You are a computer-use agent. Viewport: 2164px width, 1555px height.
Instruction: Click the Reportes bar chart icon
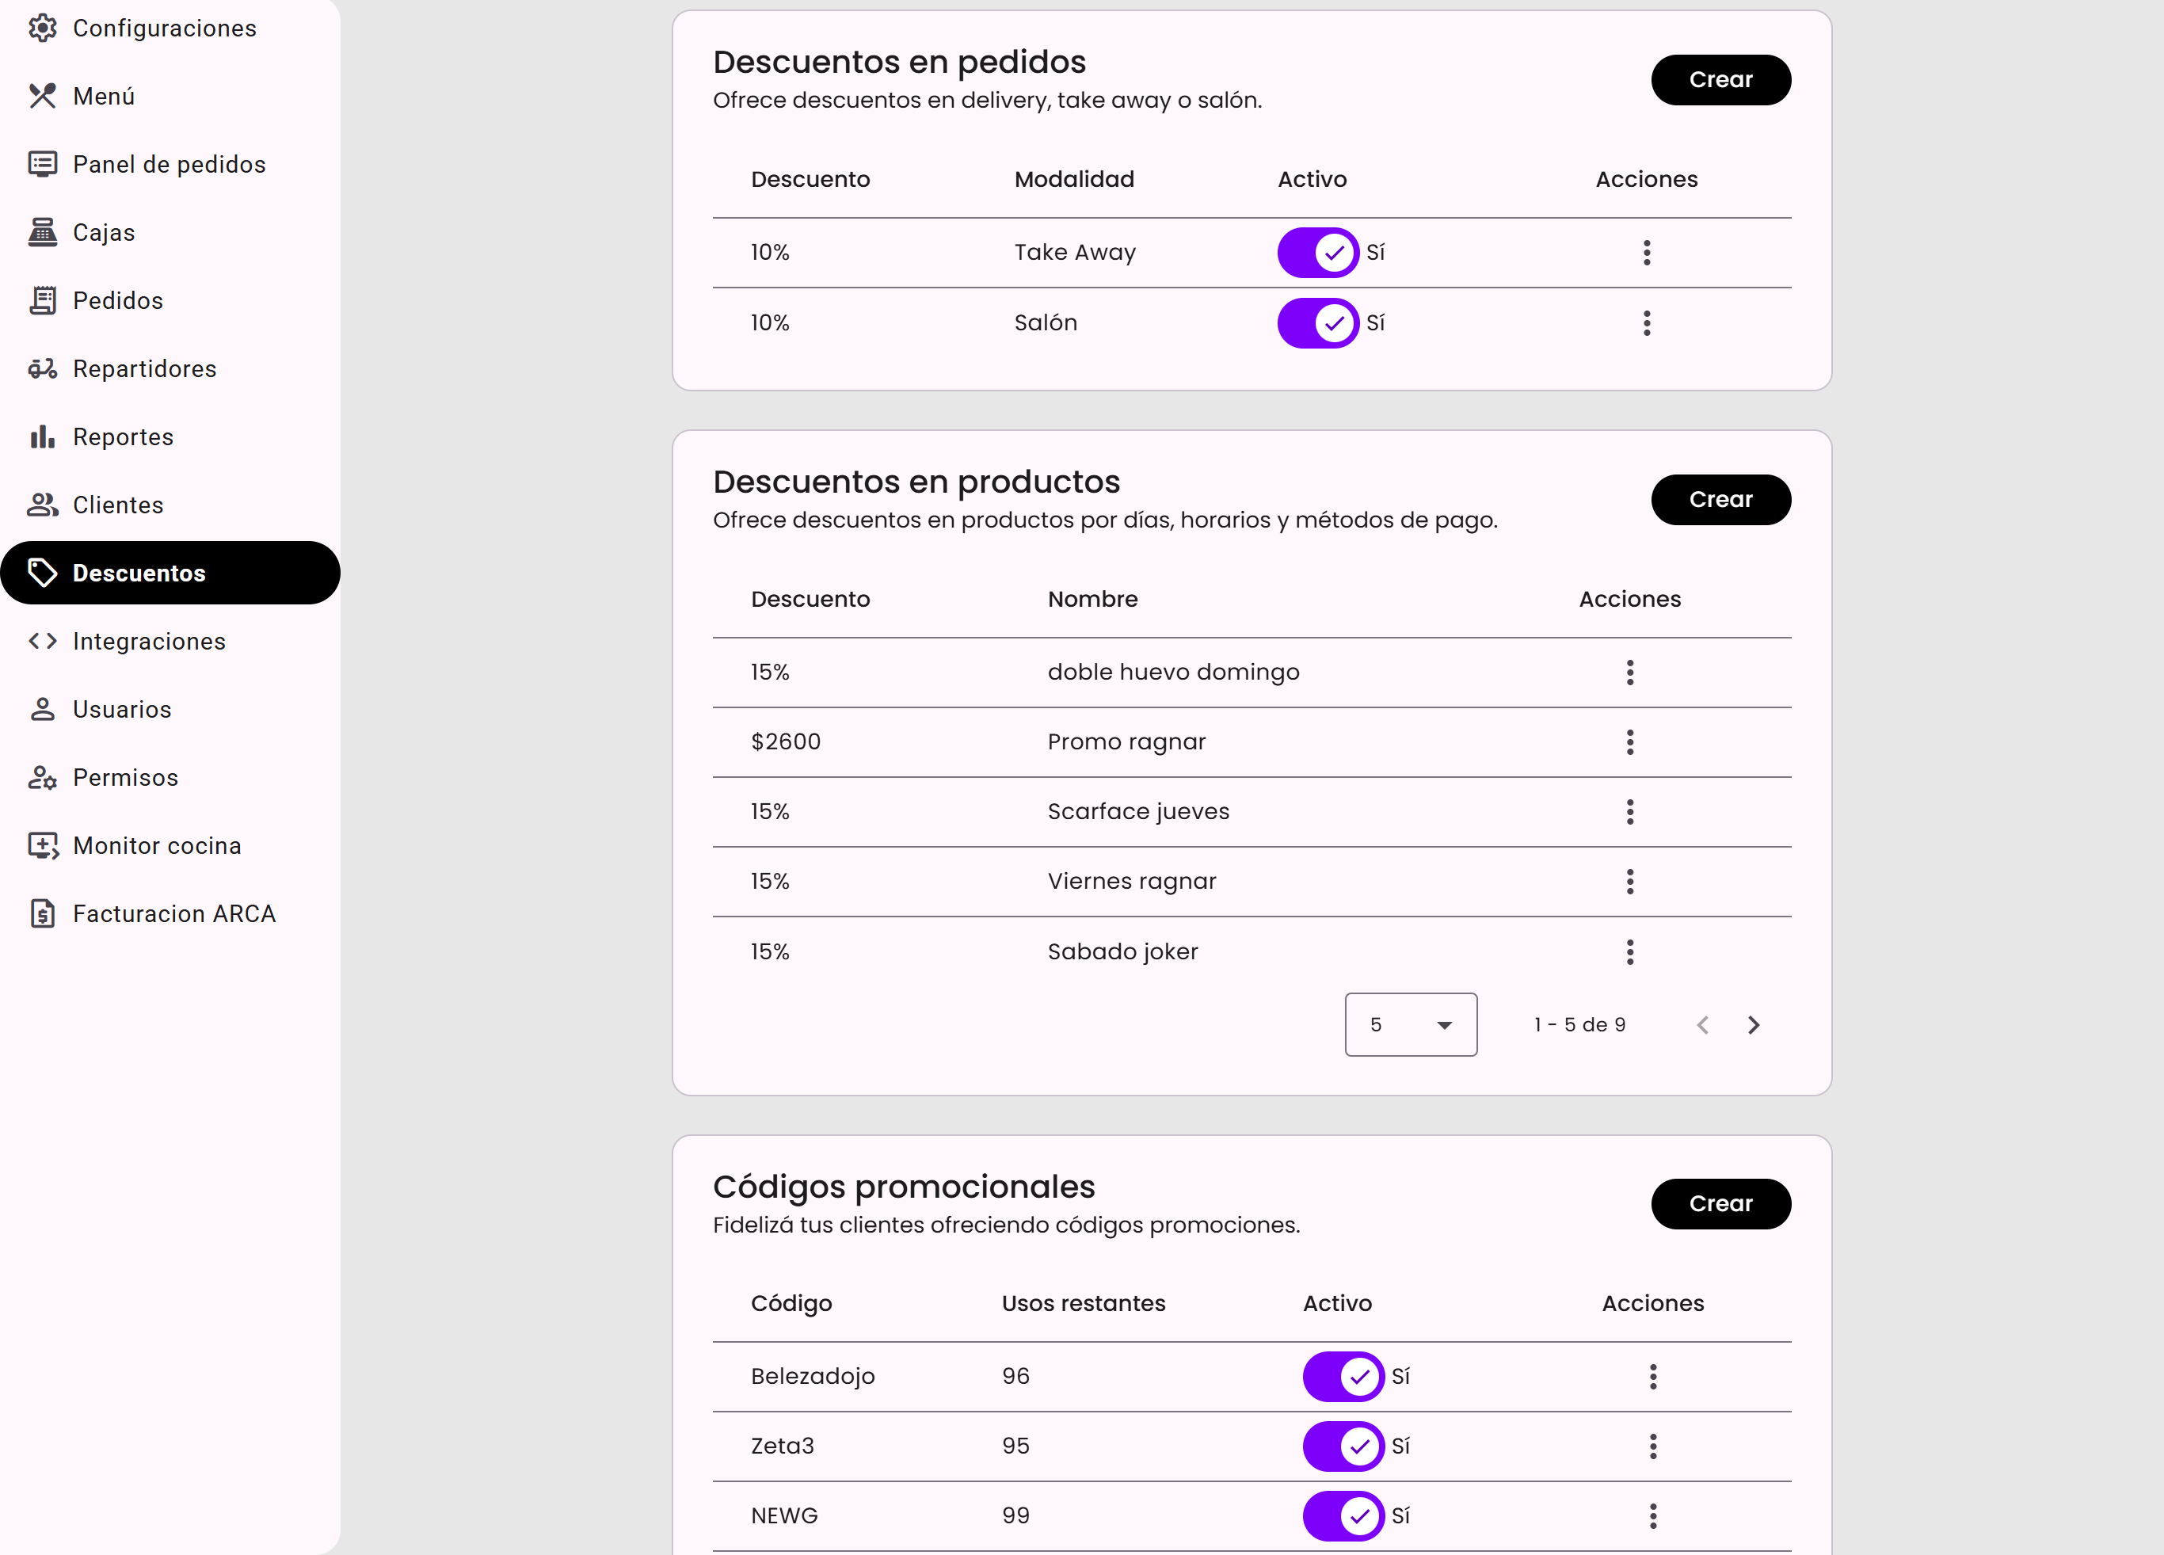click(42, 437)
